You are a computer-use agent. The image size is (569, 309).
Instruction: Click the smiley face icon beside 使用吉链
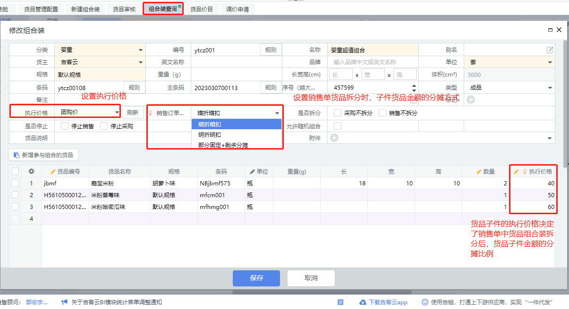coord(425,302)
